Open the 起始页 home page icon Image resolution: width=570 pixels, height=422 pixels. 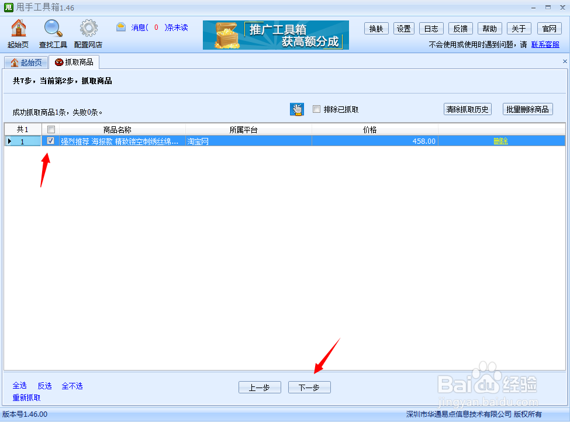click(x=19, y=28)
